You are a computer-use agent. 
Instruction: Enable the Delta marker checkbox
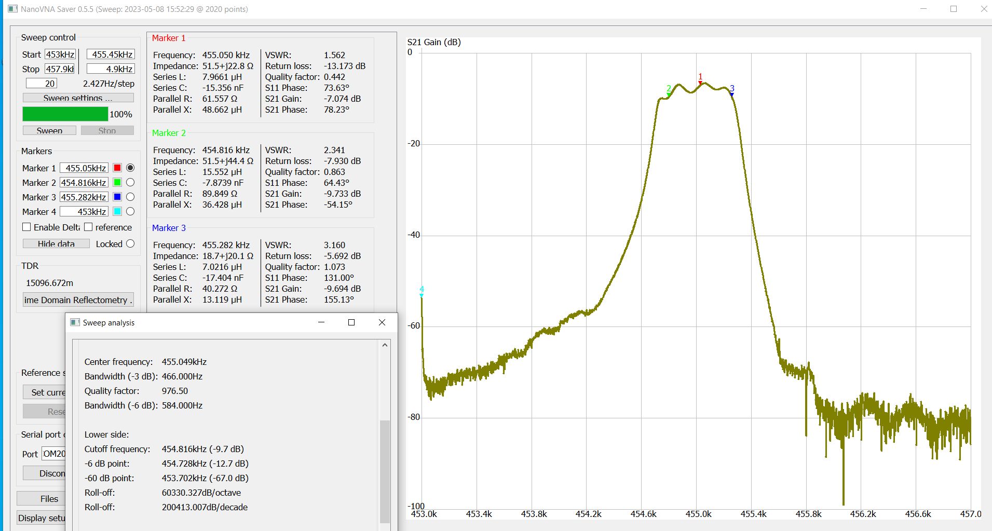pos(27,227)
